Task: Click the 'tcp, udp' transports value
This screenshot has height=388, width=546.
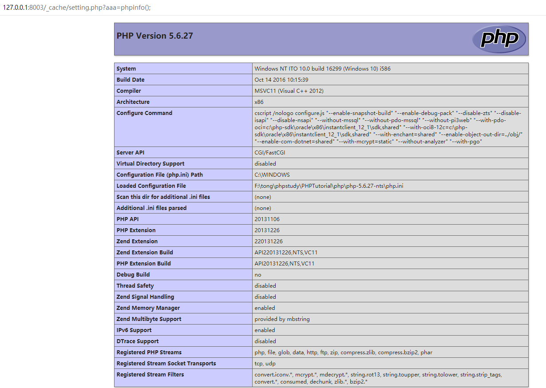Action: point(265,364)
